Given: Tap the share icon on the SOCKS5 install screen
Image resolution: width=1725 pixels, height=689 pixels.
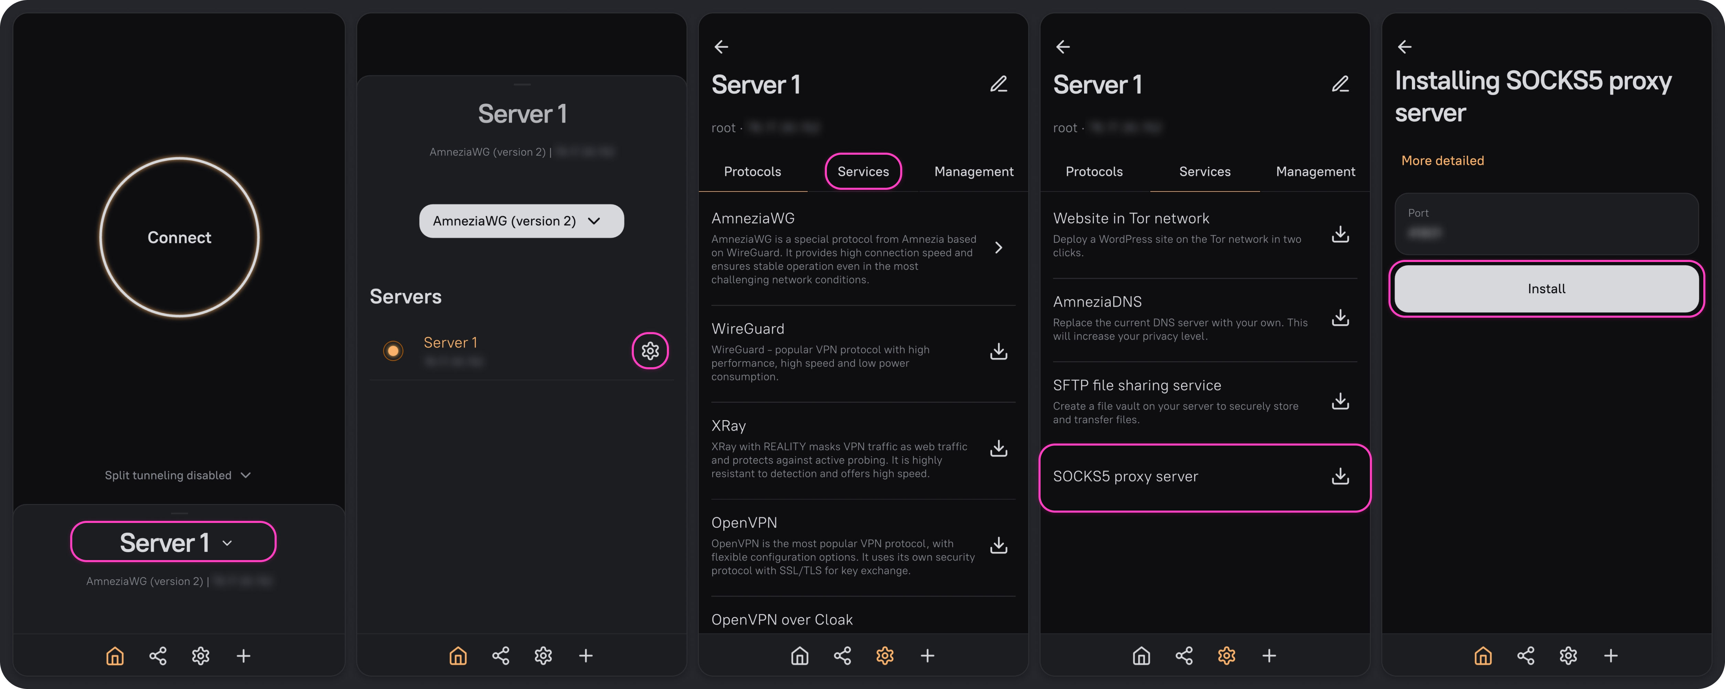Looking at the screenshot, I should [1525, 656].
